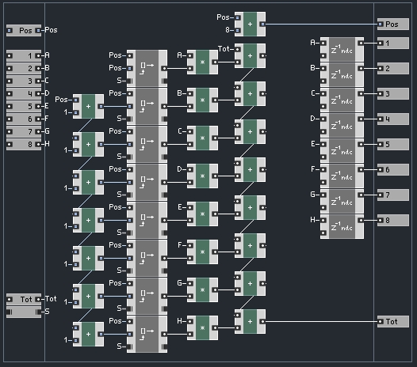Click input port number 8 labeled H
Image resolution: width=417 pixels, height=367 pixels.
24,145
